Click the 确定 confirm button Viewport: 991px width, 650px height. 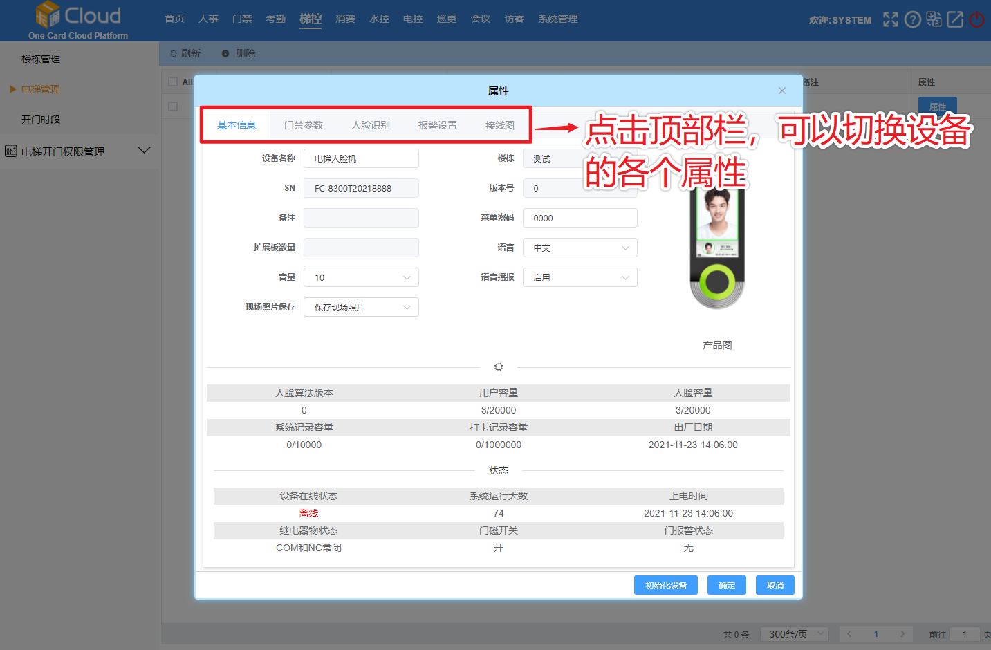click(x=726, y=585)
